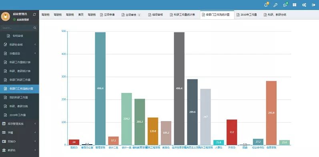
Task: Click the keyboard icon beside 学籍
Action: pyautogui.click(x=4, y=132)
